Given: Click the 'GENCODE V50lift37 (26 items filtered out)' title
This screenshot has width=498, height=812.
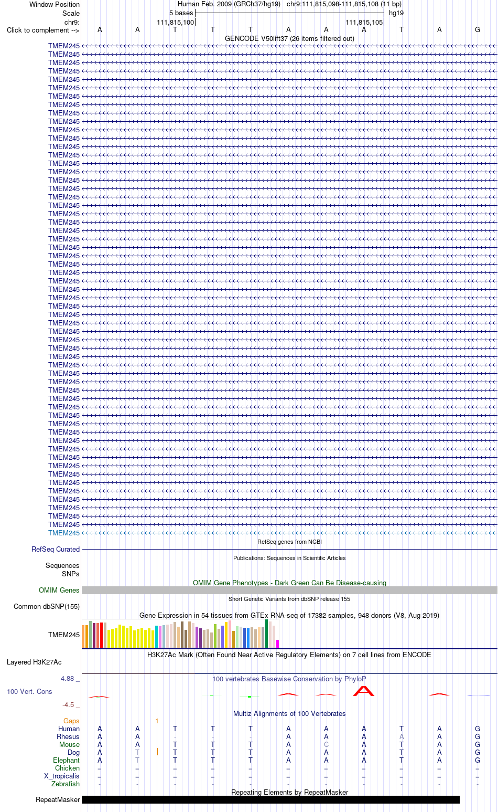Looking at the screenshot, I should tap(289, 38).
